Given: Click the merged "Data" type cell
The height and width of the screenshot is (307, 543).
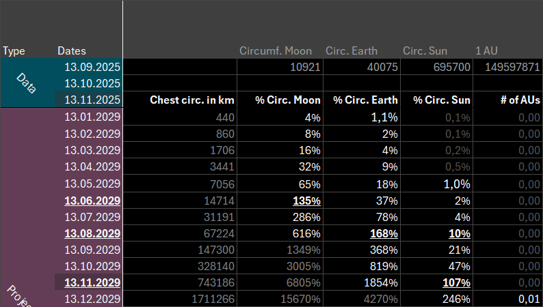Looking at the screenshot, I should click(x=26, y=83).
